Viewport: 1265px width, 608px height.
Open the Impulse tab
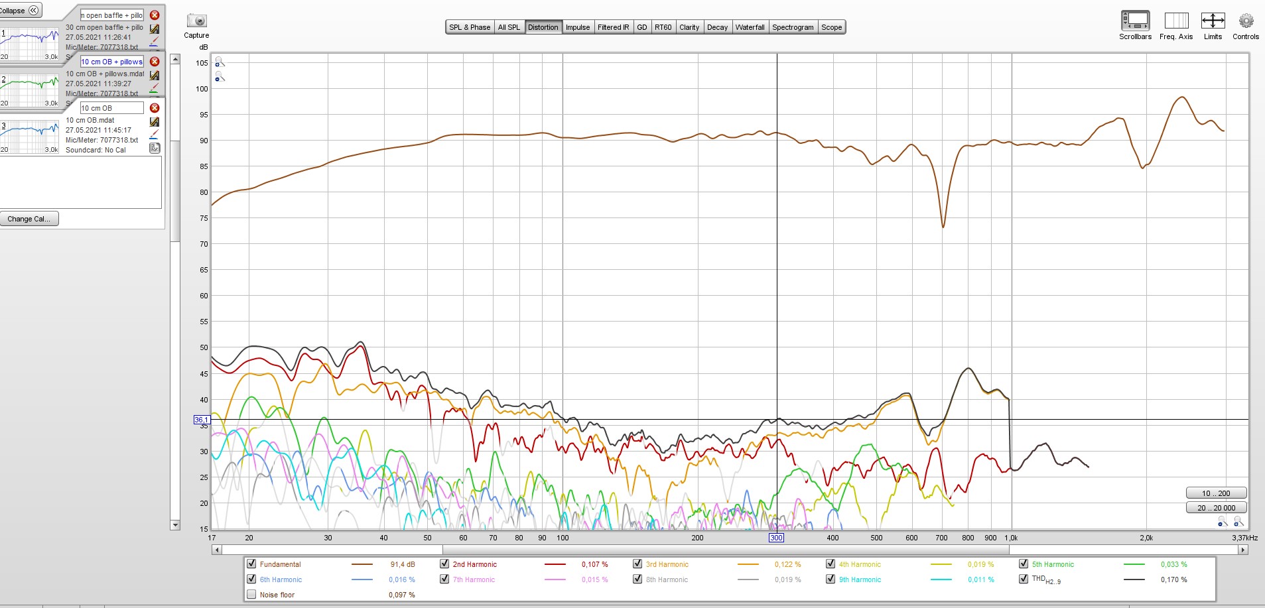click(578, 27)
